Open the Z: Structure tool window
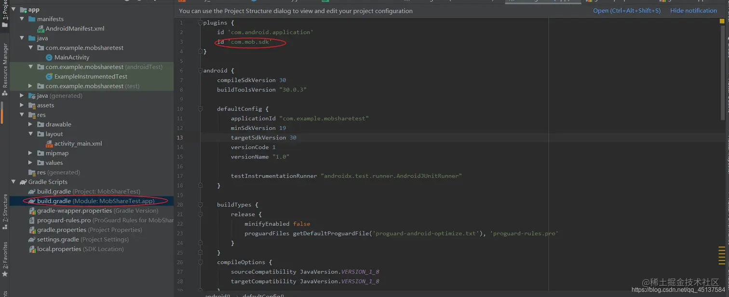This screenshot has width=729, height=297. pyautogui.click(x=5, y=211)
